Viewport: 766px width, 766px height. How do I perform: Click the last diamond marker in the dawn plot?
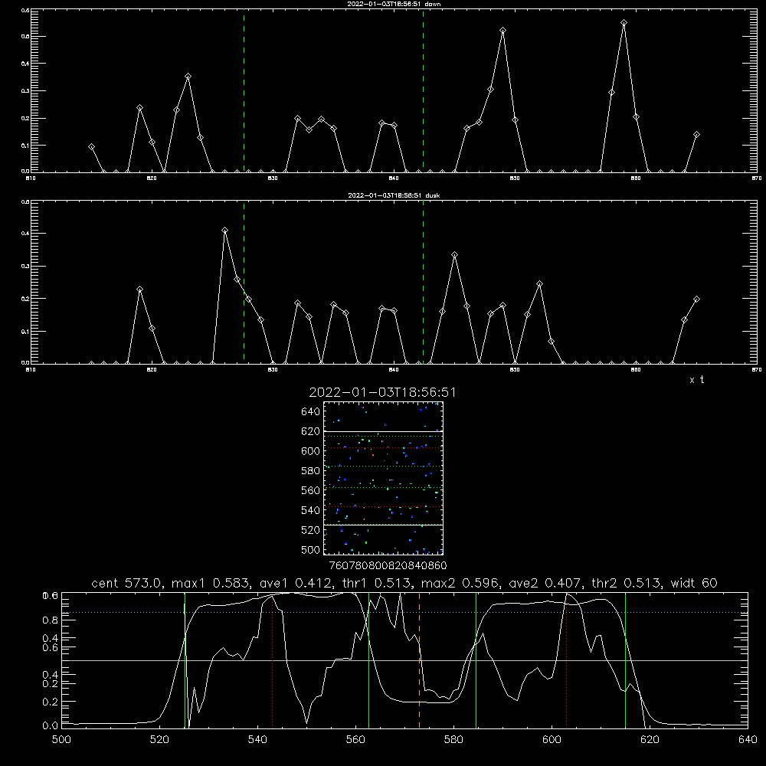696,134
